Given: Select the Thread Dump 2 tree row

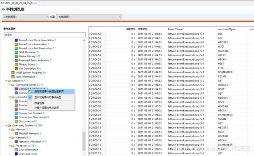Looking at the screenshot, I should [x=26, y=64].
